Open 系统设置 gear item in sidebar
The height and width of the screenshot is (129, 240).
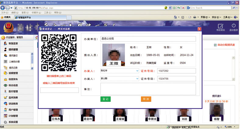click(17, 122)
